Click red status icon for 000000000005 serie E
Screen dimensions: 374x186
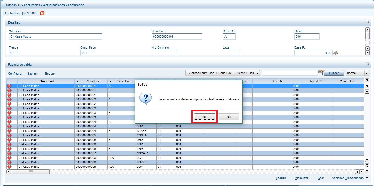(9, 140)
